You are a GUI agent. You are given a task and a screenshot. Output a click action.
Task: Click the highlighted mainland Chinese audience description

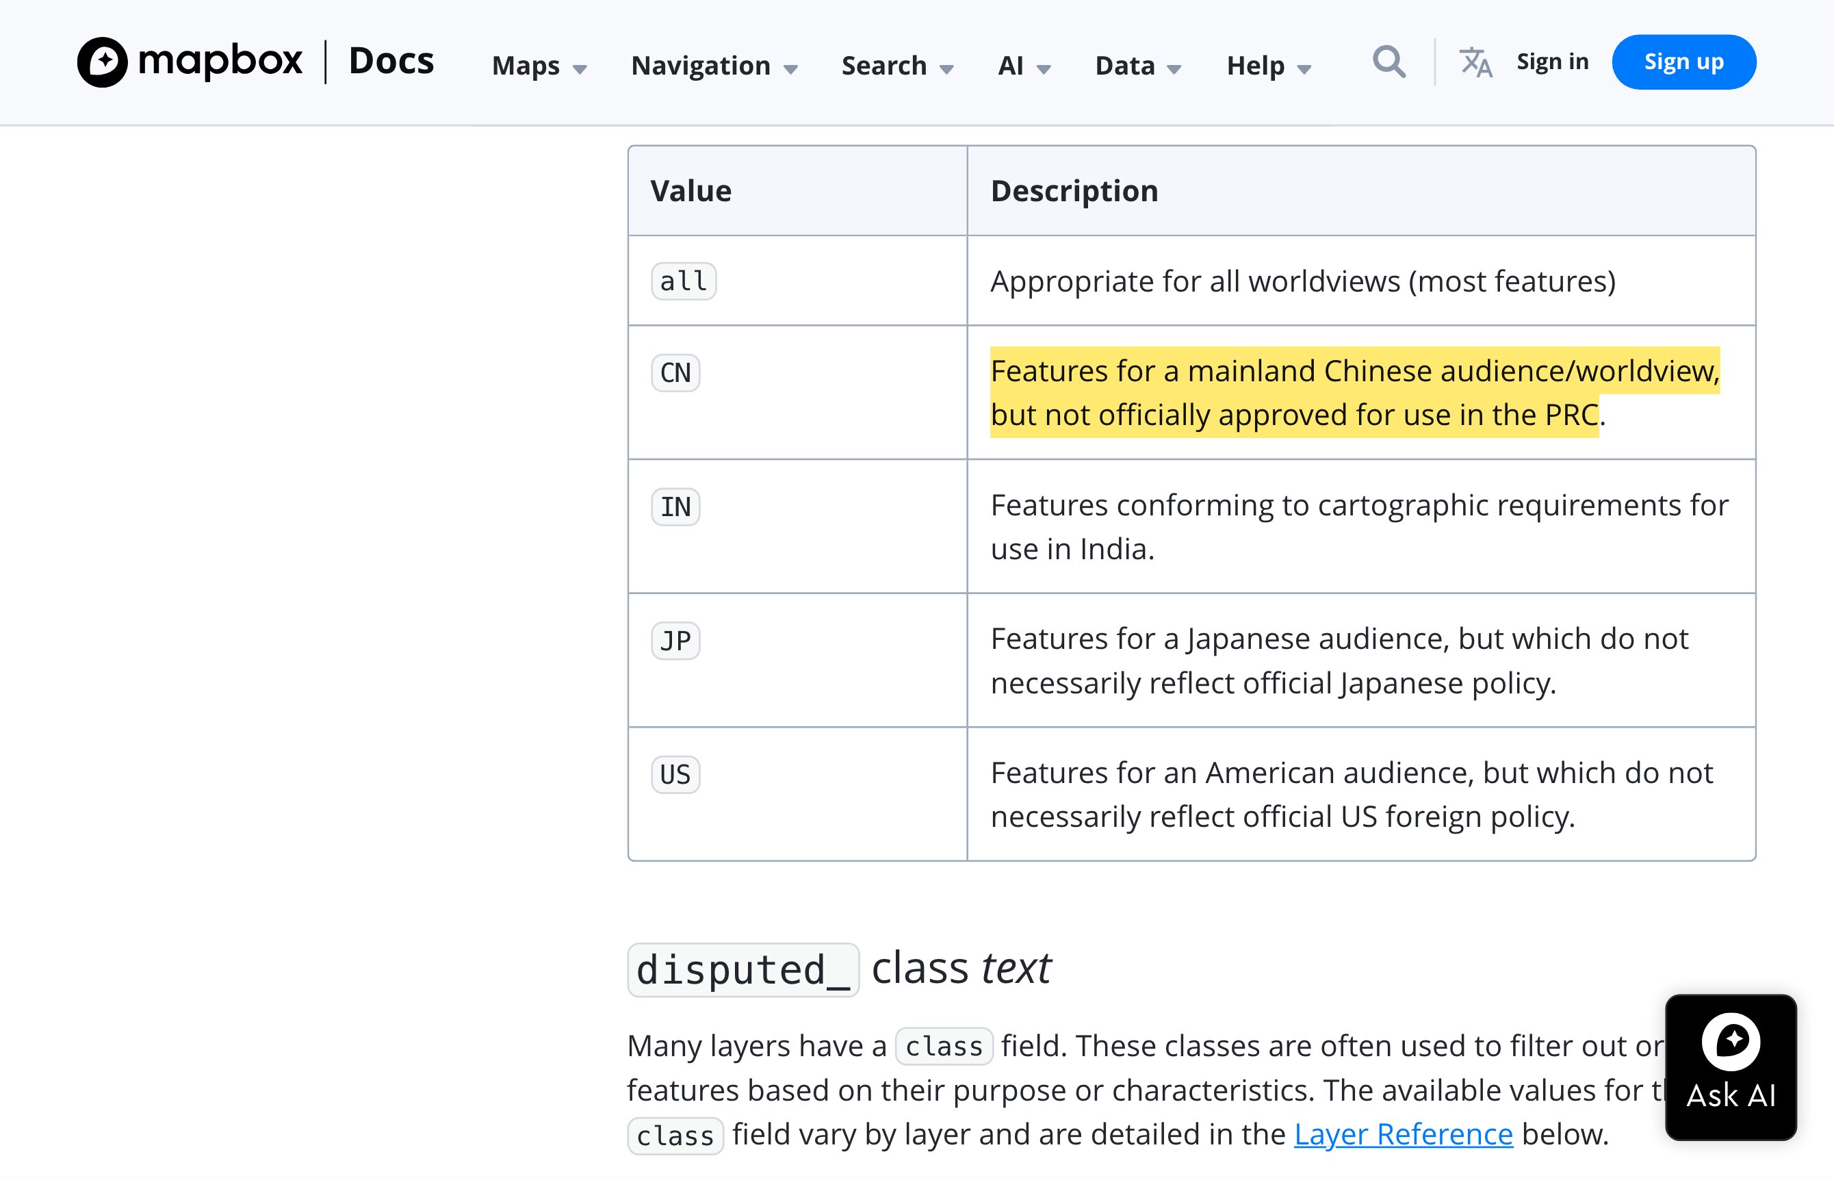click(x=1354, y=392)
